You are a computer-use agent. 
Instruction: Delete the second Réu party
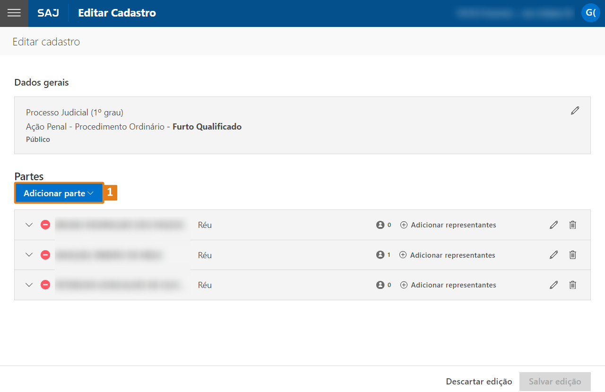pos(572,255)
